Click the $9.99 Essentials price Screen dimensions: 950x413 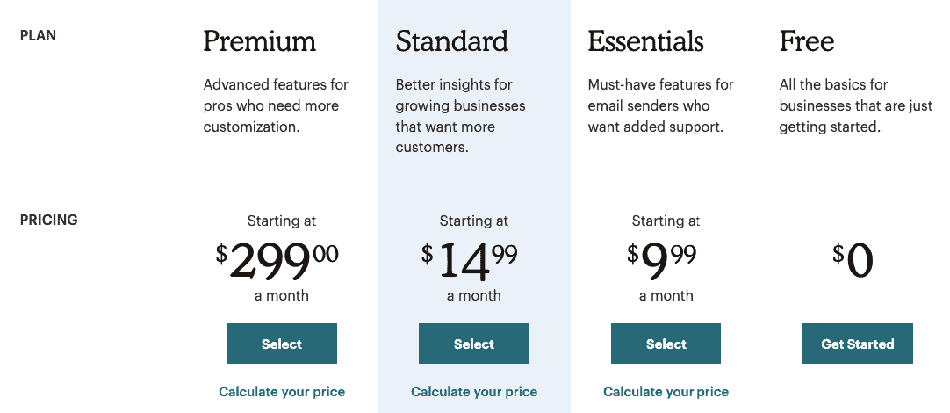[662, 261]
